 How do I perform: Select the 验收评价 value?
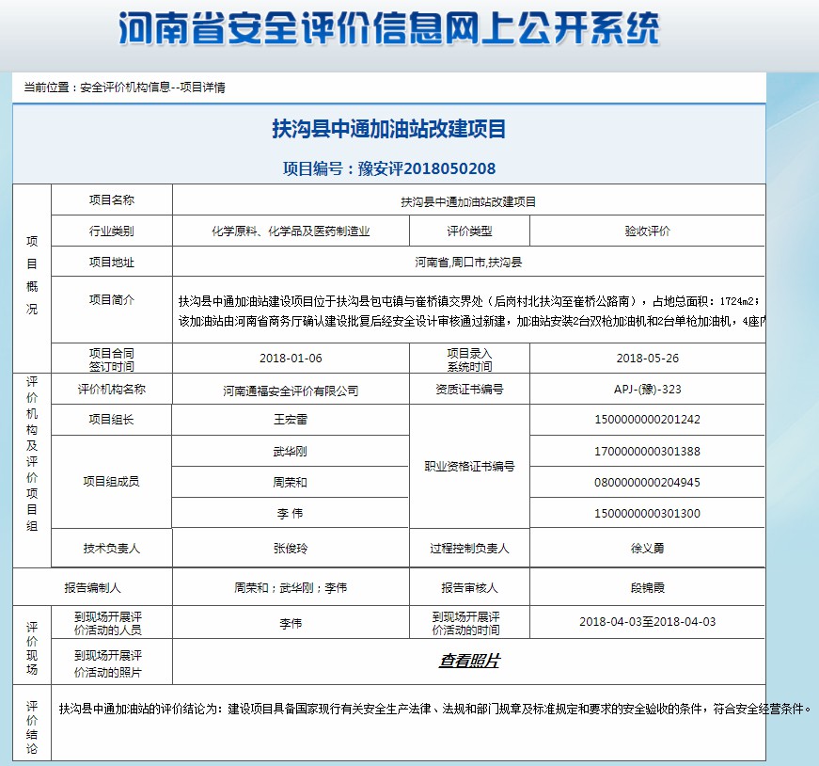click(647, 231)
